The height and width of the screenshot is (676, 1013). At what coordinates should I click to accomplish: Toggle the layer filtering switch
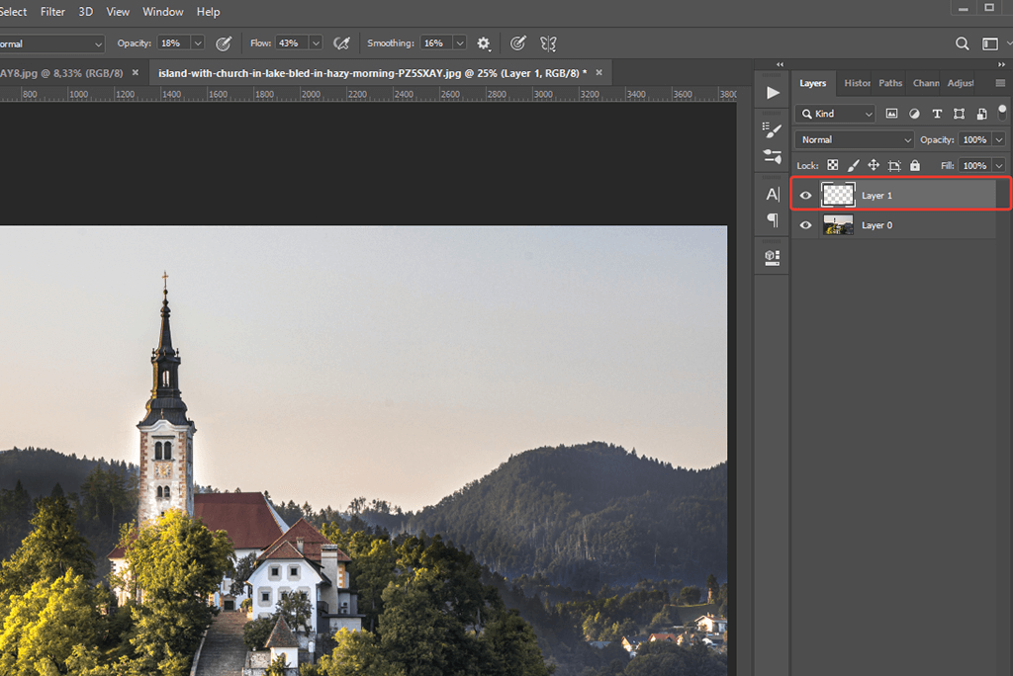click(x=1002, y=111)
